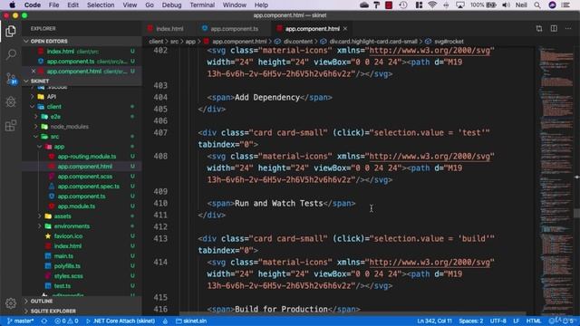The height and width of the screenshot is (326, 580).
Task: Expand the e2e folder
Action: (x=36, y=117)
